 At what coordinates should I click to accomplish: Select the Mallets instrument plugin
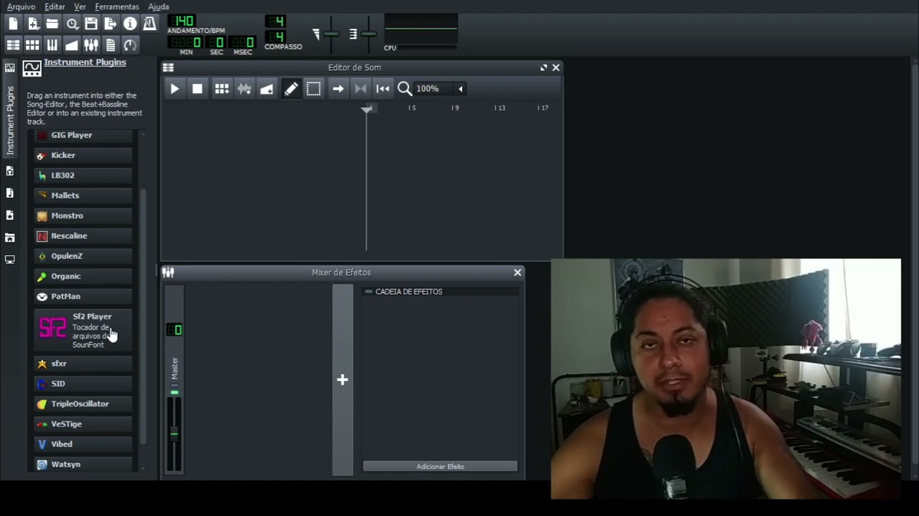point(83,195)
